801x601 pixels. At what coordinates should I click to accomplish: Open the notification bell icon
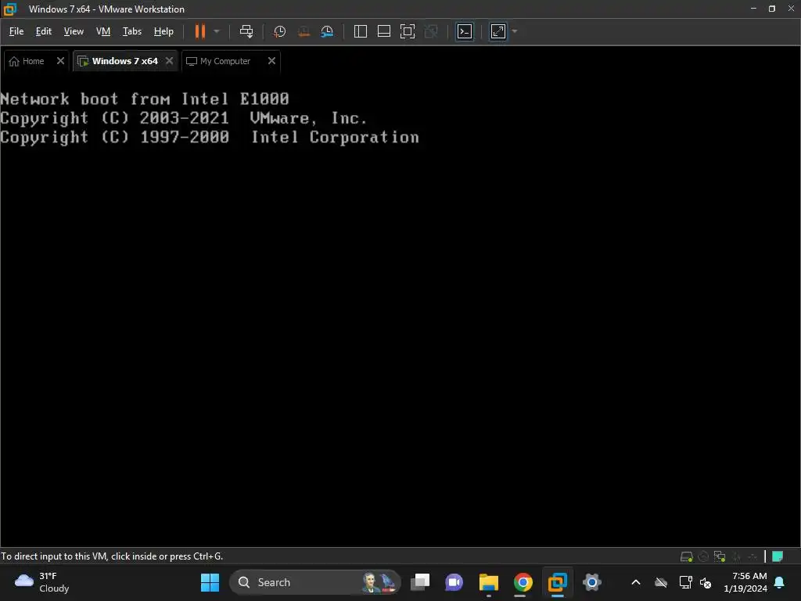pos(780,582)
